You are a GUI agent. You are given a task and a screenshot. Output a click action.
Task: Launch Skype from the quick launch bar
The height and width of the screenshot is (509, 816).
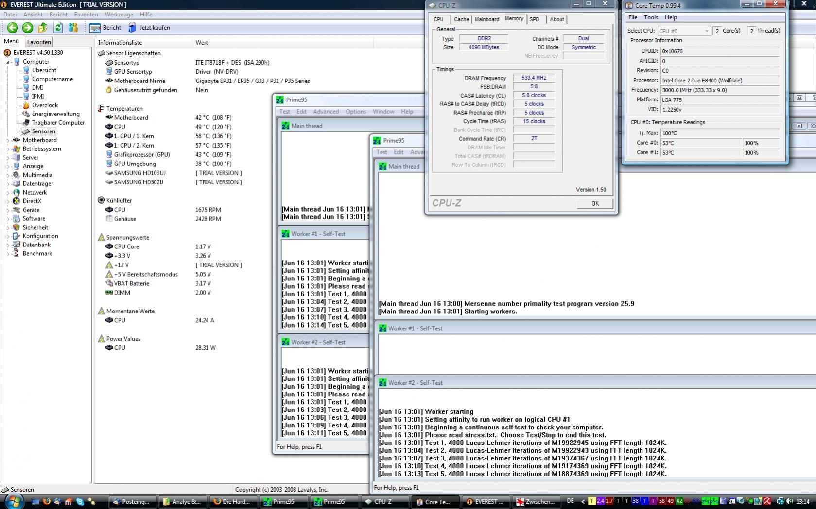(80, 502)
